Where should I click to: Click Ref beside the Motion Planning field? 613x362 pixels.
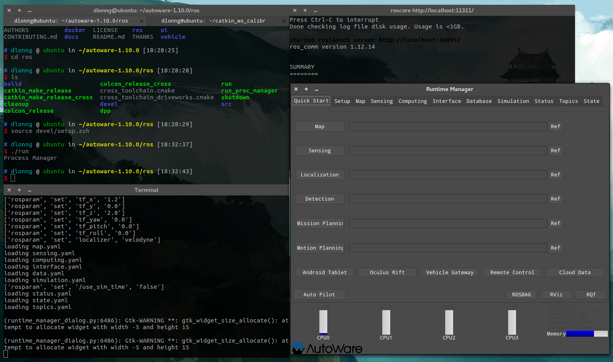[x=556, y=248]
